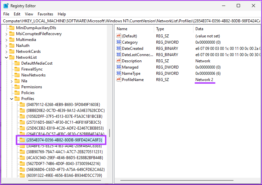Select the MsiCorruptedFileRecovery folder icon
Image resolution: width=262 pixels, height=185 pixels.
pyautogui.click(x=12, y=34)
